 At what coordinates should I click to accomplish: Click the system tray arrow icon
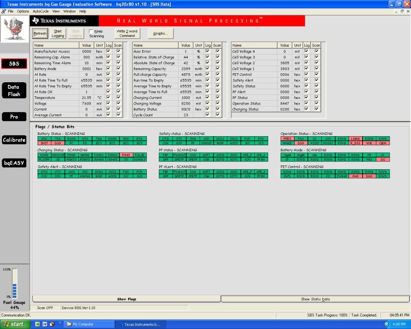(387, 325)
